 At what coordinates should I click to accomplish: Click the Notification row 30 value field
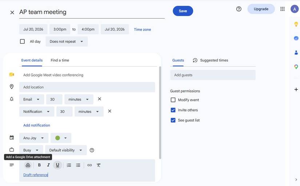click(x=64, y=111)
